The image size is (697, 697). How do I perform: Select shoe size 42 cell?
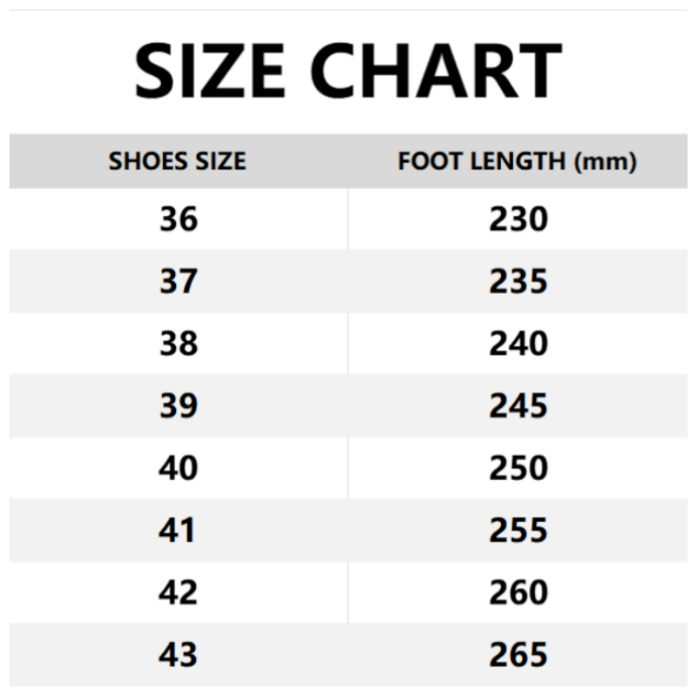pyautogui.click(x=178, y=592)
